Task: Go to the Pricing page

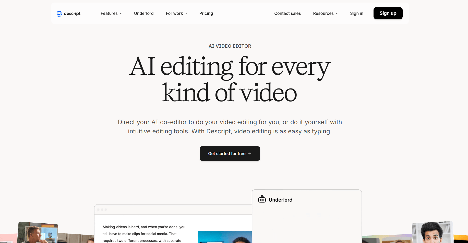Action: tap(206, 13)
